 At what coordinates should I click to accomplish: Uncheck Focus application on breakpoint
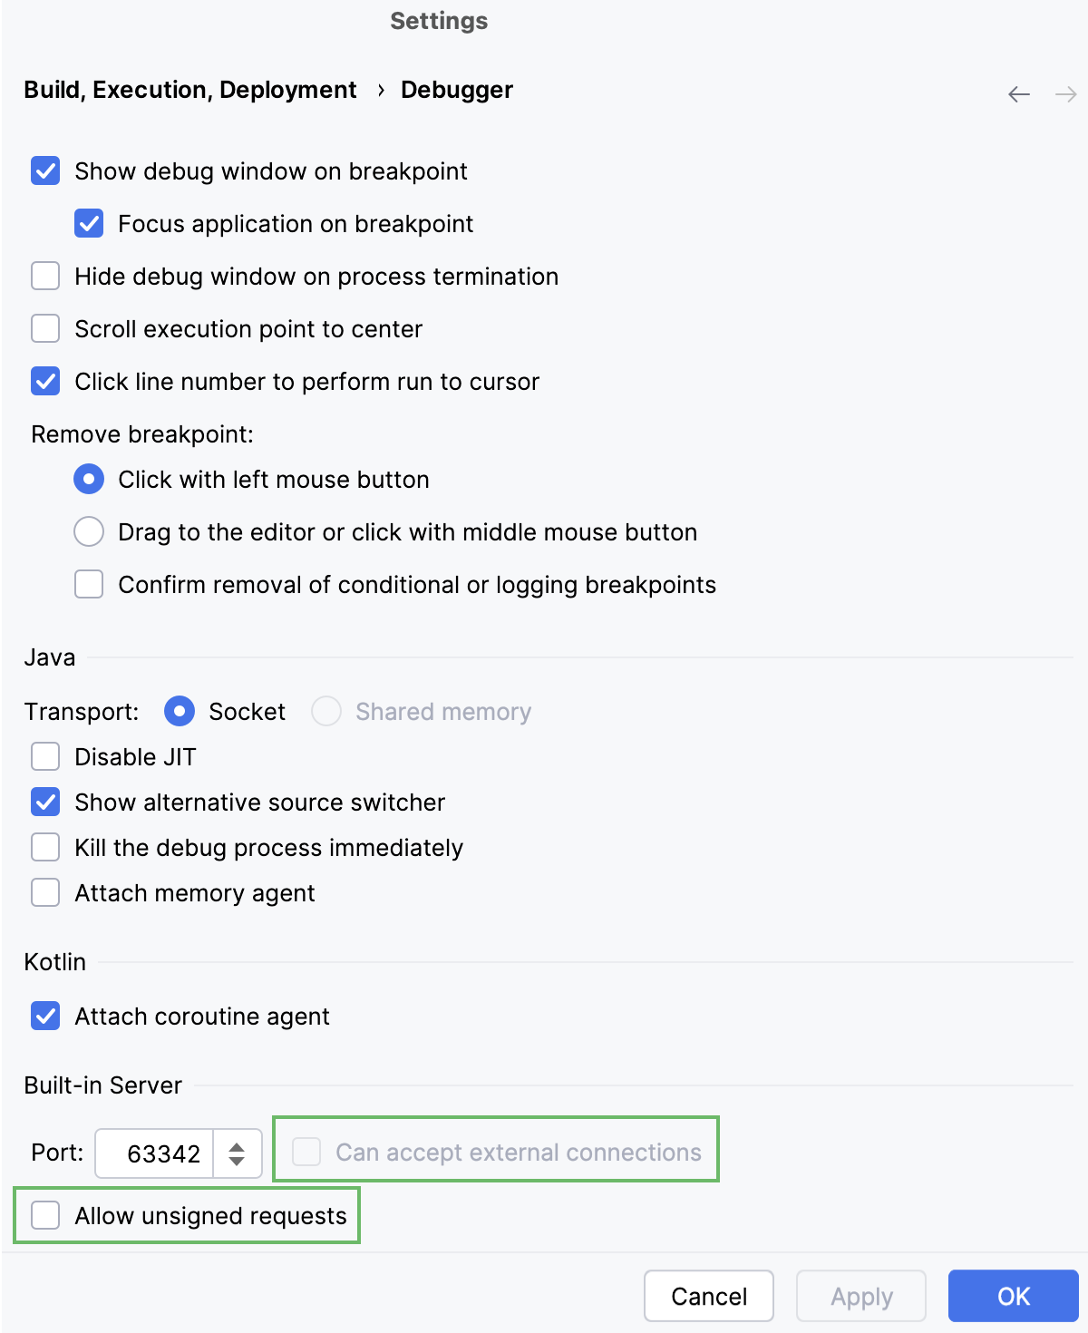point(88,223)
